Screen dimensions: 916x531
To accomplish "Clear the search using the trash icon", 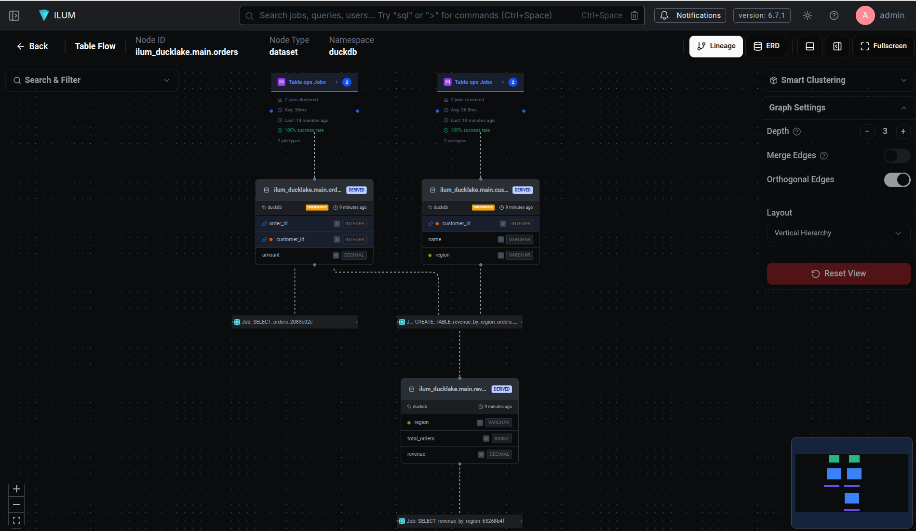I will (x=634, y=15).
